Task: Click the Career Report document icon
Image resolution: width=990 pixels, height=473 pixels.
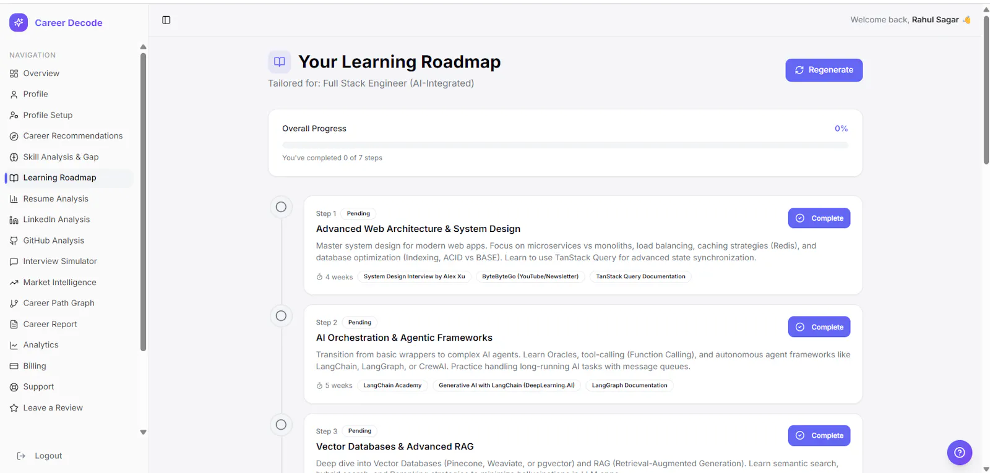Action: (14, 324)
